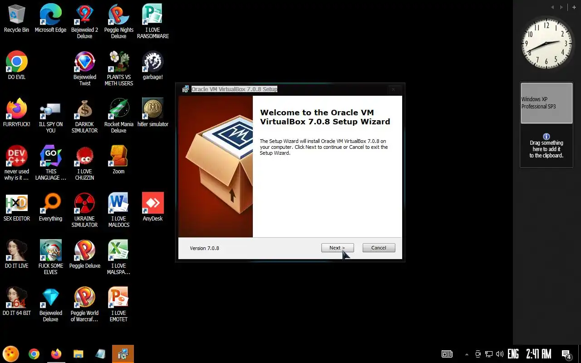Image resolution: width=581 pixels, height=363 pixels.
Task: Select the AnyDesk desktop shortcut
Action: click(x=153, y=207)
